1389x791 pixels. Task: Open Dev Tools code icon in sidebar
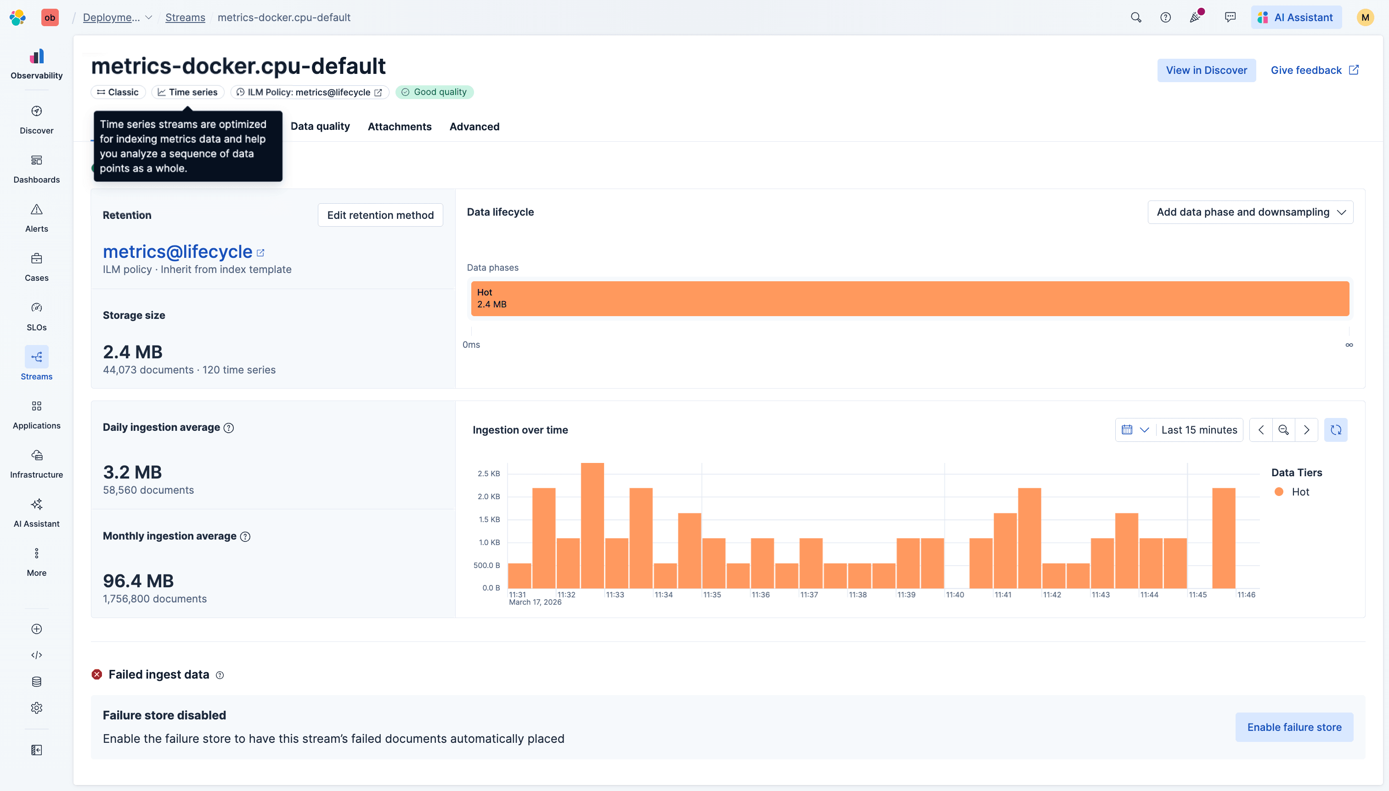point(36,655)
